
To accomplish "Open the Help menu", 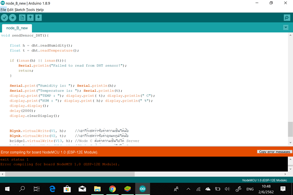I will 40,10.
